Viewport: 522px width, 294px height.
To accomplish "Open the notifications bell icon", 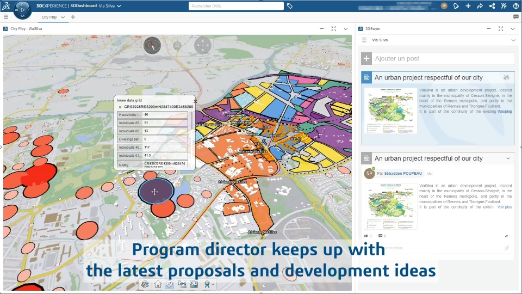I will 456,6.
